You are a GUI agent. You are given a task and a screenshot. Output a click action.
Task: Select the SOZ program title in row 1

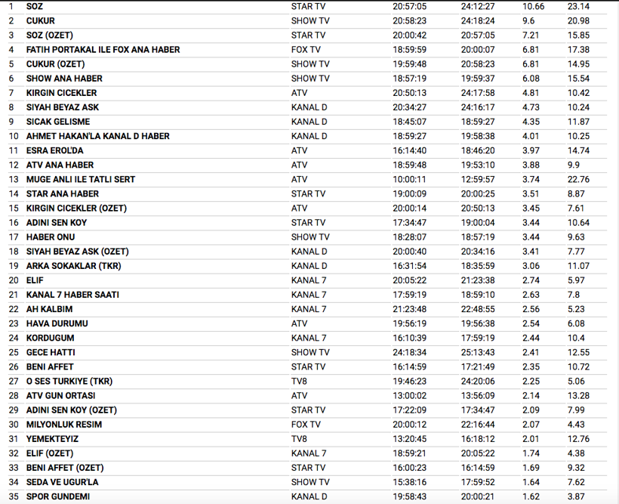[x=35, y=6]
